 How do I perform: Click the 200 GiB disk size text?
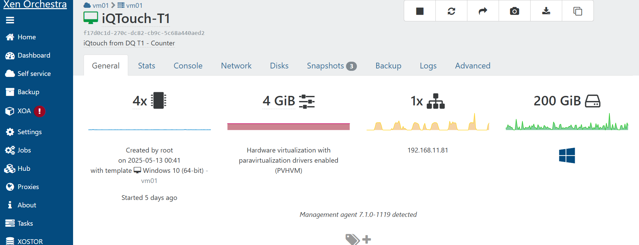coord(557,101)
